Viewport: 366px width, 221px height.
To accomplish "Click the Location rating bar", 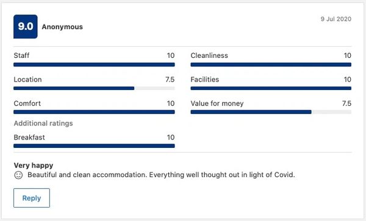I will click(x=94, y=88).
